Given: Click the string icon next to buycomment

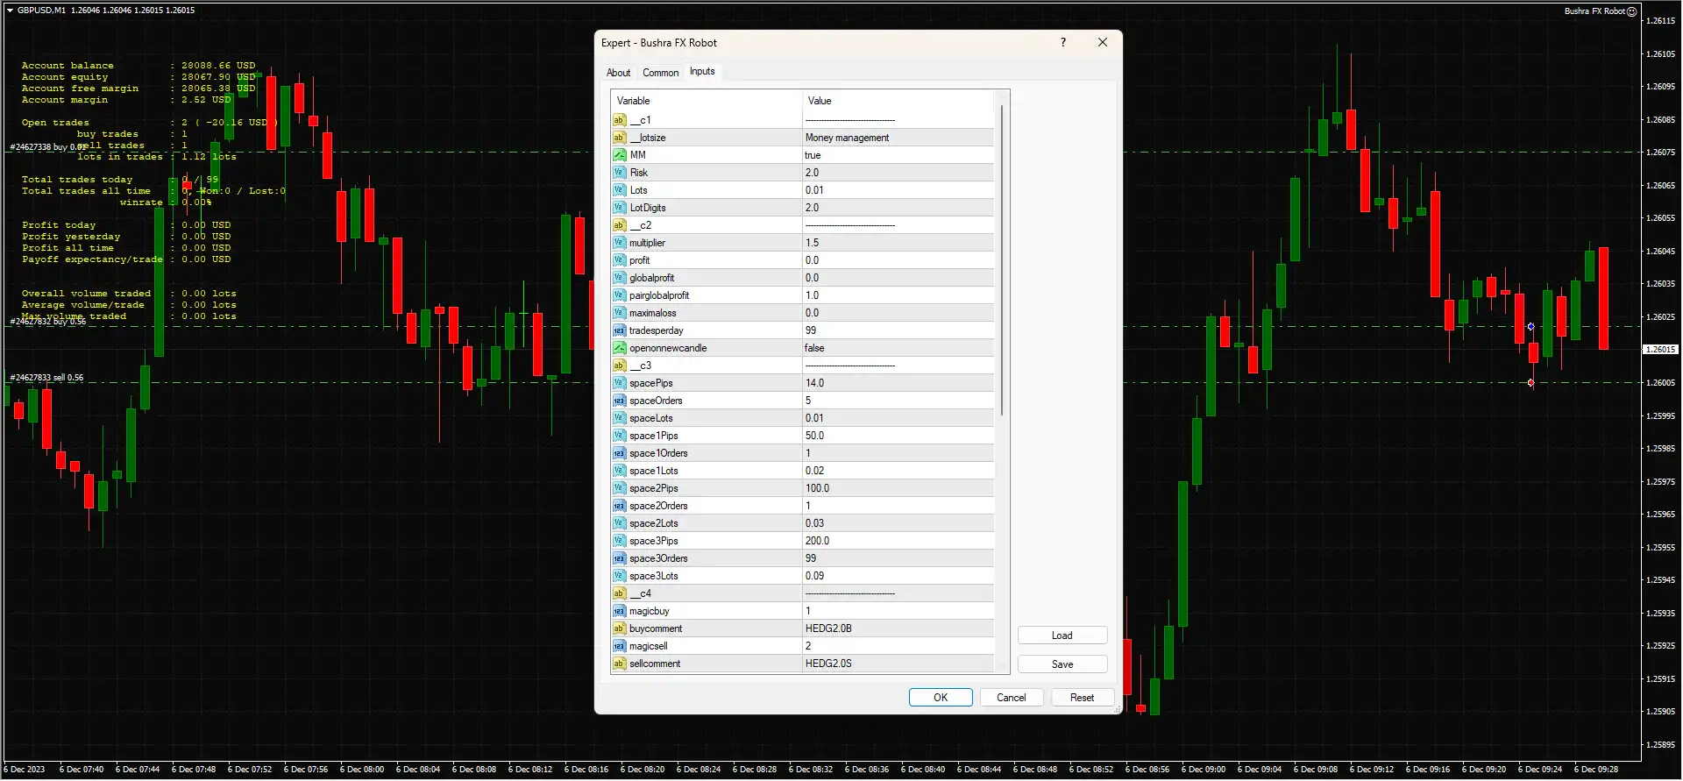Looking at the screenshot, I should coord(619,628).
